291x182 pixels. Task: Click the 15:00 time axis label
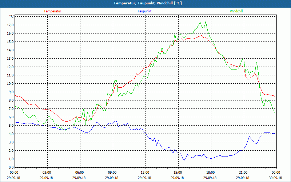pos(178,173)
